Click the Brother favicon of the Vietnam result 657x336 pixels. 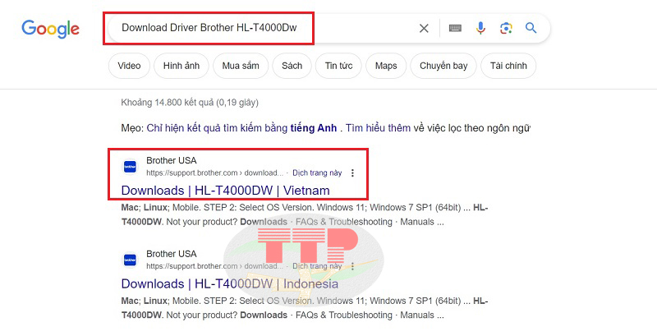tap(130, 167)
